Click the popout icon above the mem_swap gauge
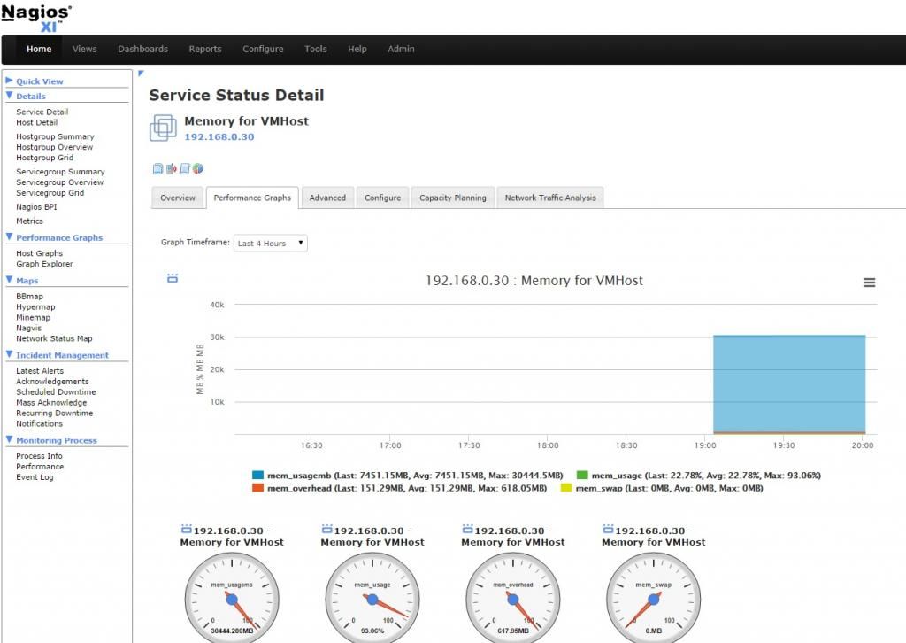 pos(610,527)
